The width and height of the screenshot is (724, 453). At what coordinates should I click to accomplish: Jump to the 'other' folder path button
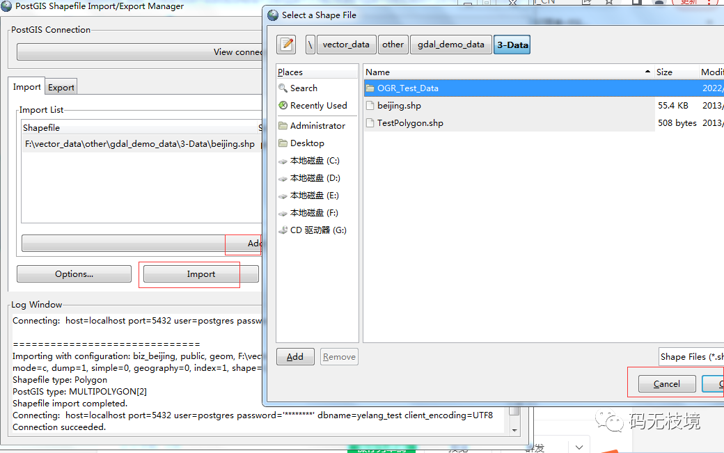point(393,45)
